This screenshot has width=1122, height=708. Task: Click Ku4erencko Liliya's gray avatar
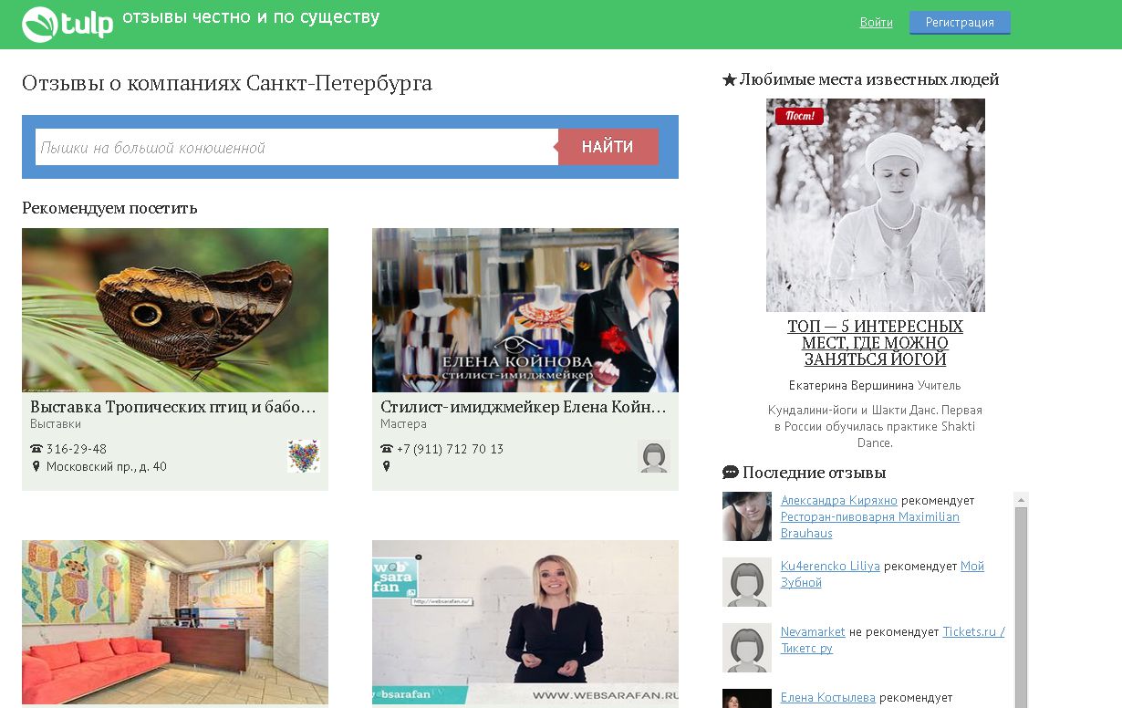747,582
